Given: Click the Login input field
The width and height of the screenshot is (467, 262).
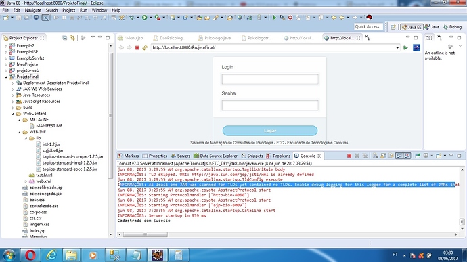Looking at the screenshot, I should coord(270,79).
